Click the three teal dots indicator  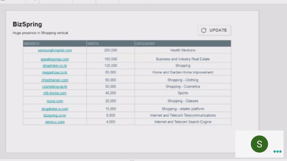pyautogui.click(x=277, y=151)
